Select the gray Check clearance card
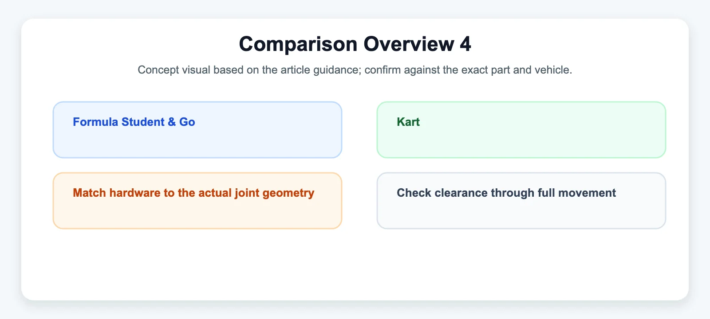The height and width of the screenshot is (319, 710). point(521,201)
